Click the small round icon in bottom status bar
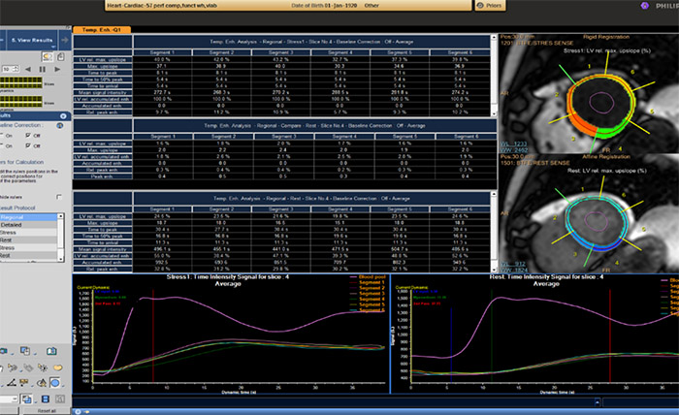The height and width of the screenshot is (415, 679). (x=78, y=412)
